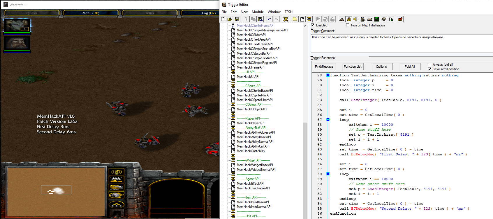Select the MemHackEffectAPI trigger
Screen dimensions: 493x219
(251, 184)
